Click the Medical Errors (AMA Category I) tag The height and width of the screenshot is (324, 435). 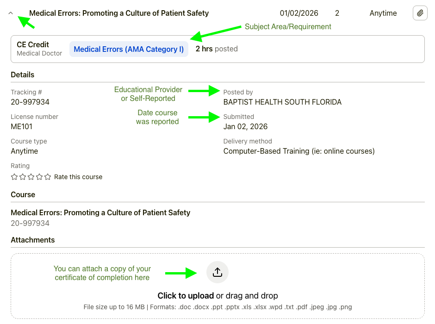(x=129, y=49)
